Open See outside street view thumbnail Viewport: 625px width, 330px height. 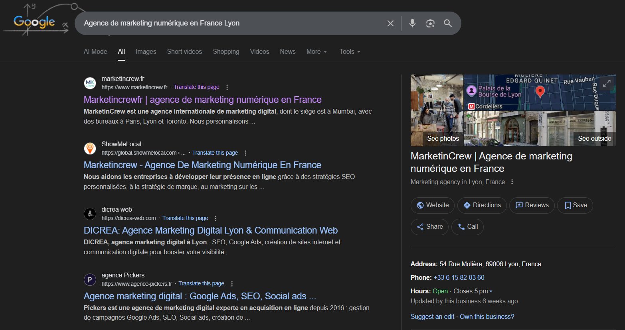point(540,129)
